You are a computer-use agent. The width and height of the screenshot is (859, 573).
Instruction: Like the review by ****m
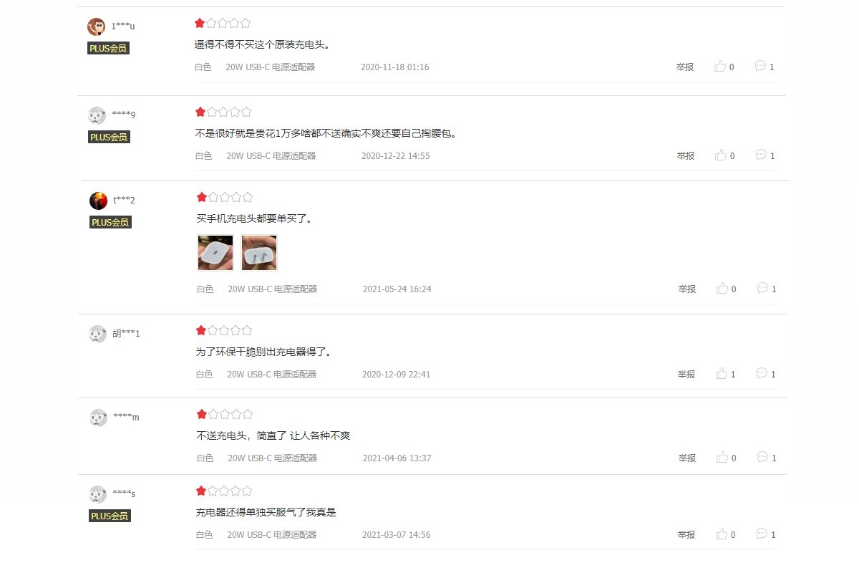[727, 458]
